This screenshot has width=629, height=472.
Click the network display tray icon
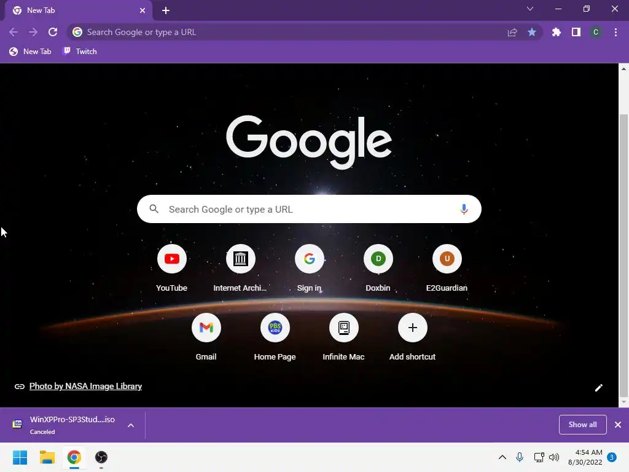(539, 457)
